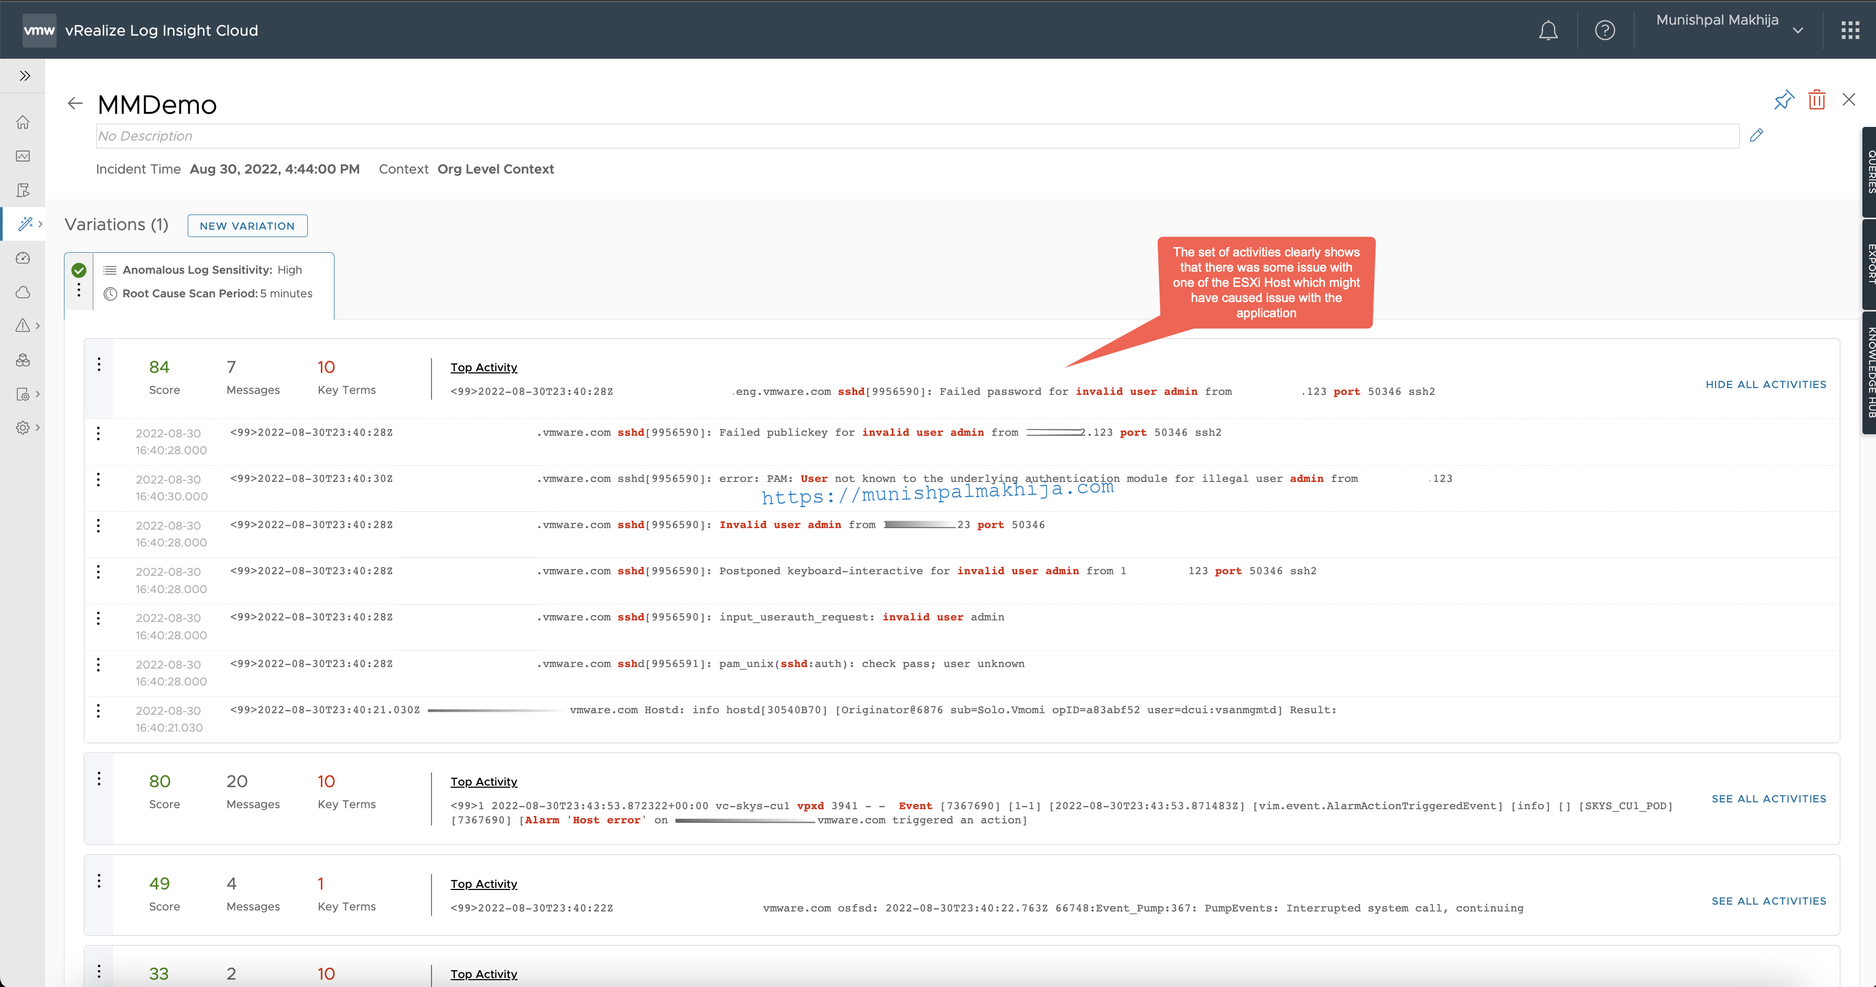Expand the left navigation with double-chevron icon
Image resolution: width=1876 pixels, height=987 pixels.
[x=25, y=76]
